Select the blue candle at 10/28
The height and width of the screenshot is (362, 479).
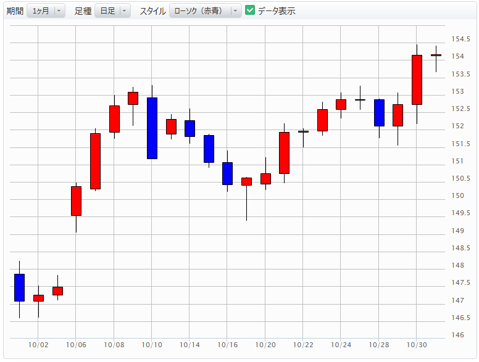point(379,112)
